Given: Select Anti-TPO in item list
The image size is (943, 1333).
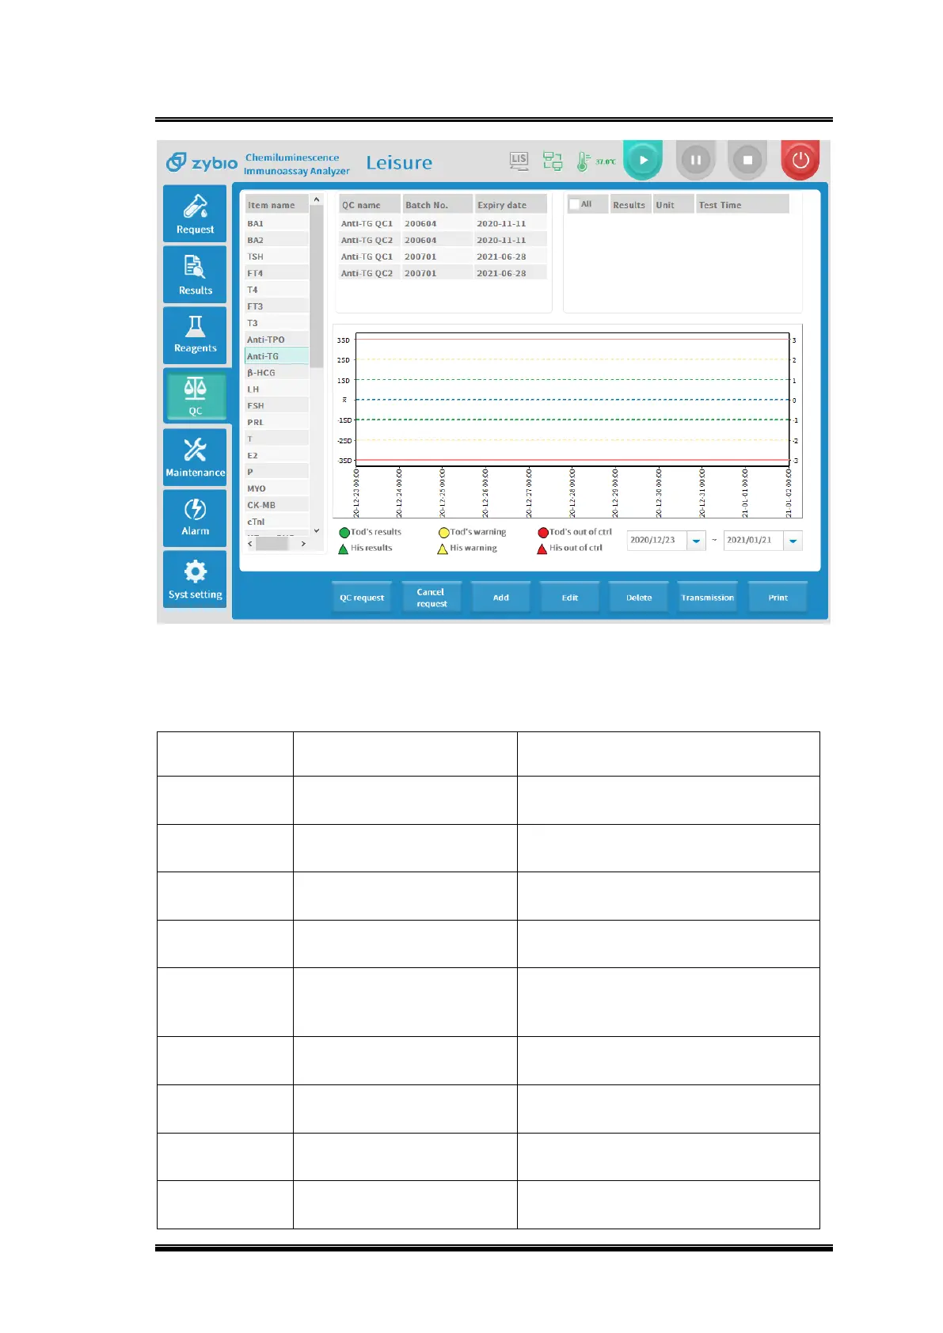Looking at the screenshot, I should (276, 340).
